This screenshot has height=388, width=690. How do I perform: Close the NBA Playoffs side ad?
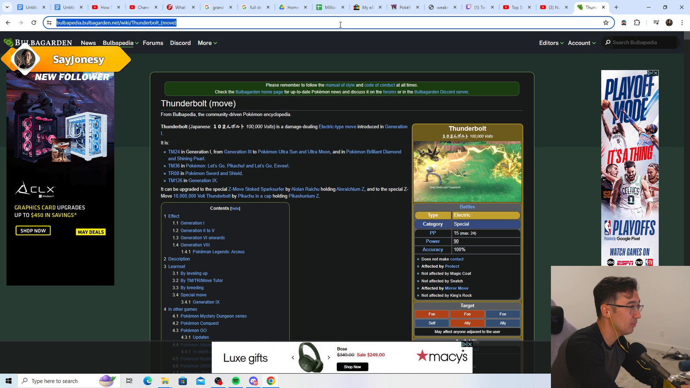click(x=655, y=73)
